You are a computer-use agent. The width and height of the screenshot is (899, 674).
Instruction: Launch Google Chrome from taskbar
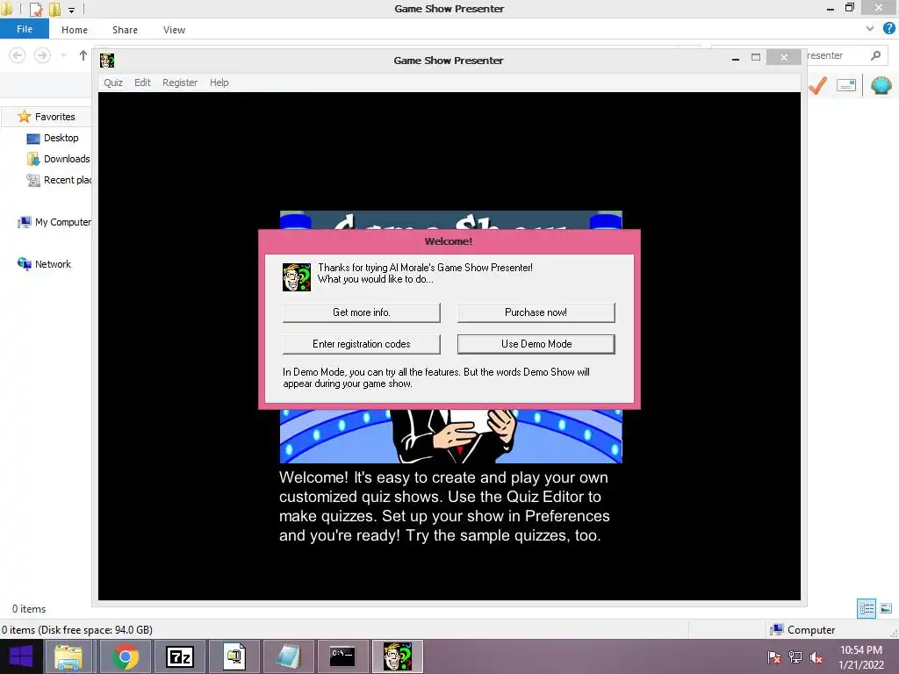click(x=125, y=656)
